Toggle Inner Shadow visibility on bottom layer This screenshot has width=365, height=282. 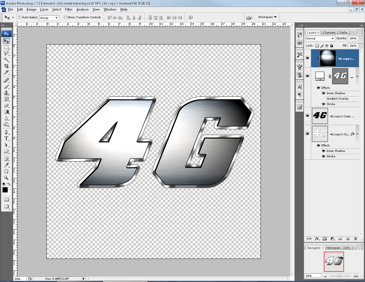(x=323, y=151)
